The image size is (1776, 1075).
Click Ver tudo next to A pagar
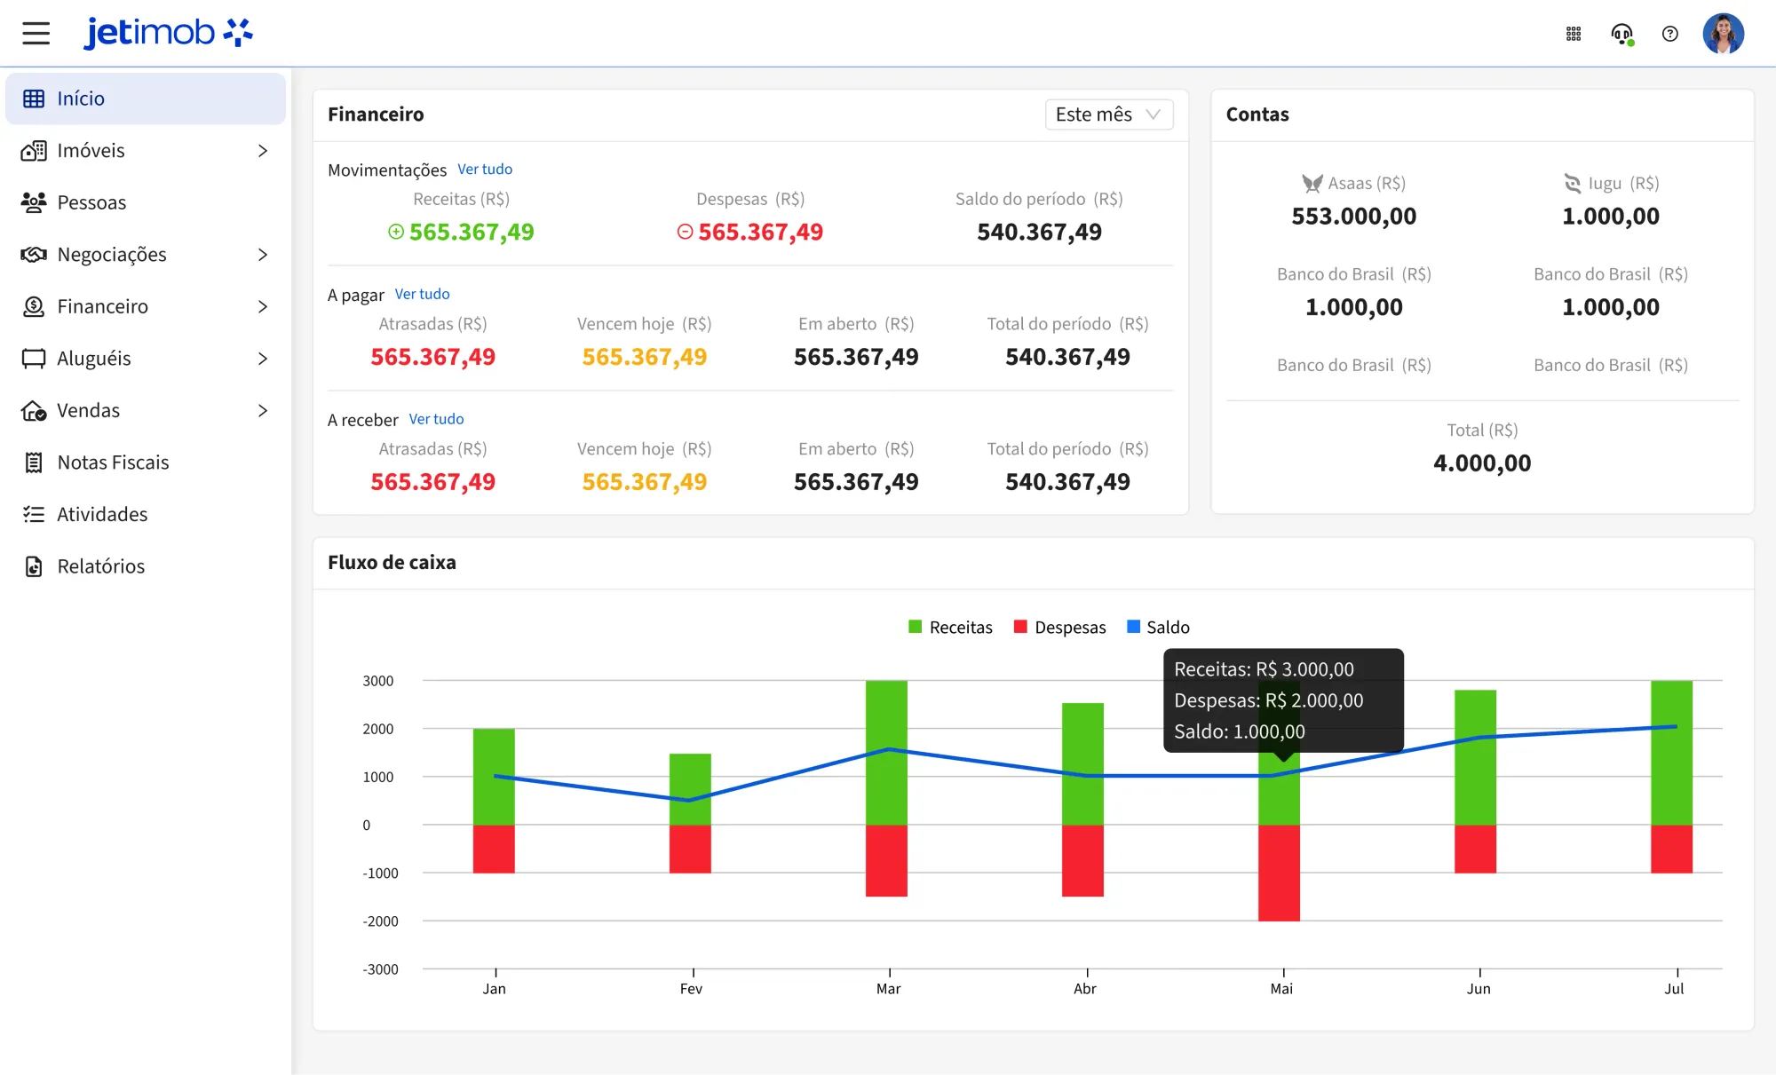point(422,294)
